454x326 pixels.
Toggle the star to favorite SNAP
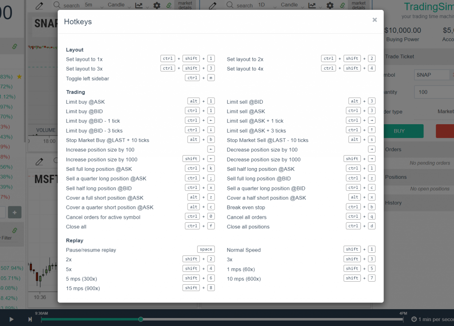point(20,76)
